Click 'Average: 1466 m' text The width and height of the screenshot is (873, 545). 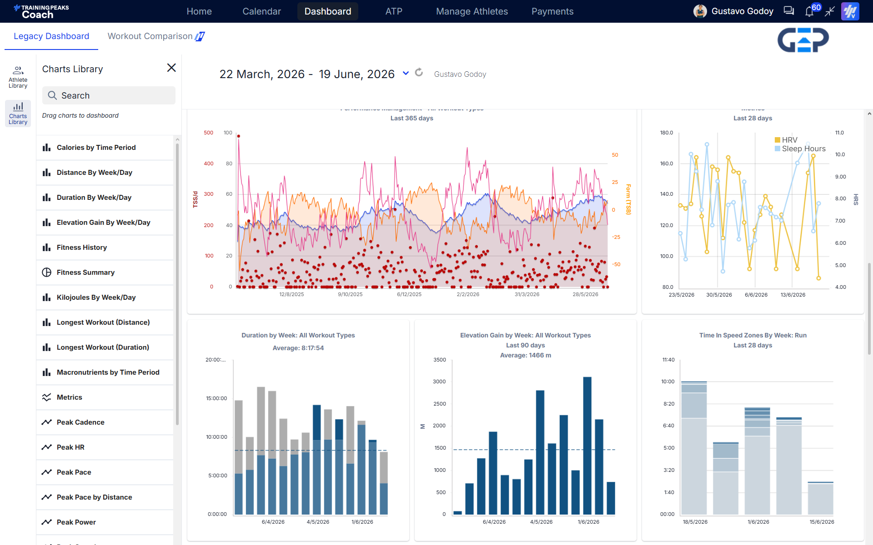pos(526,355)
